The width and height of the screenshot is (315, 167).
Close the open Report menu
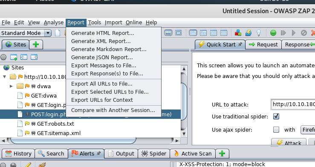pyautogui.click(x=76, y=23)
